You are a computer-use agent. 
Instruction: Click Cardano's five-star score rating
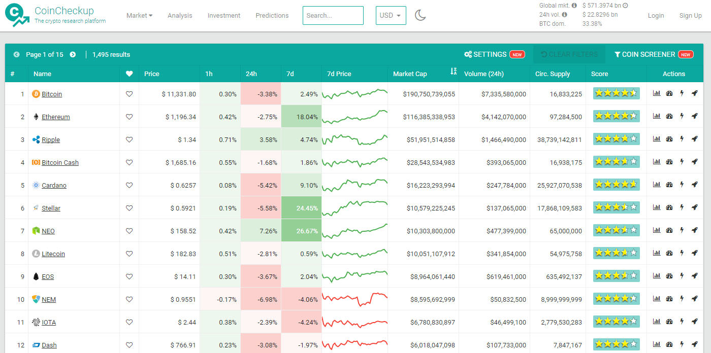616,185
